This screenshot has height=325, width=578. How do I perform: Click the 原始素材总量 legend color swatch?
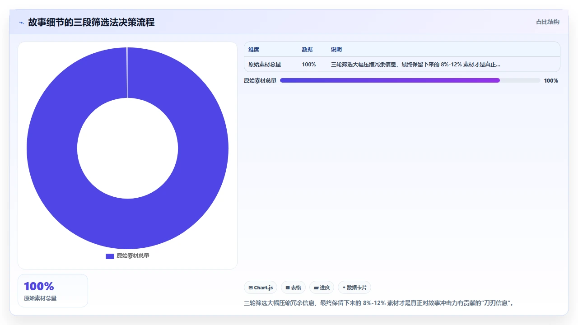coord(110,256)
